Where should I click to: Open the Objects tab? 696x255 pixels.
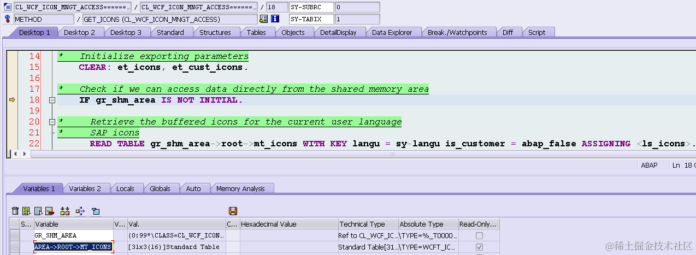(x=293, y=32)
